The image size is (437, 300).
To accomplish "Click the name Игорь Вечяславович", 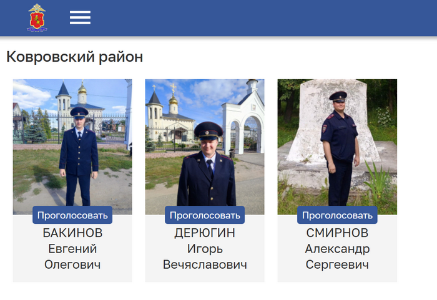I will coord(205,256).
